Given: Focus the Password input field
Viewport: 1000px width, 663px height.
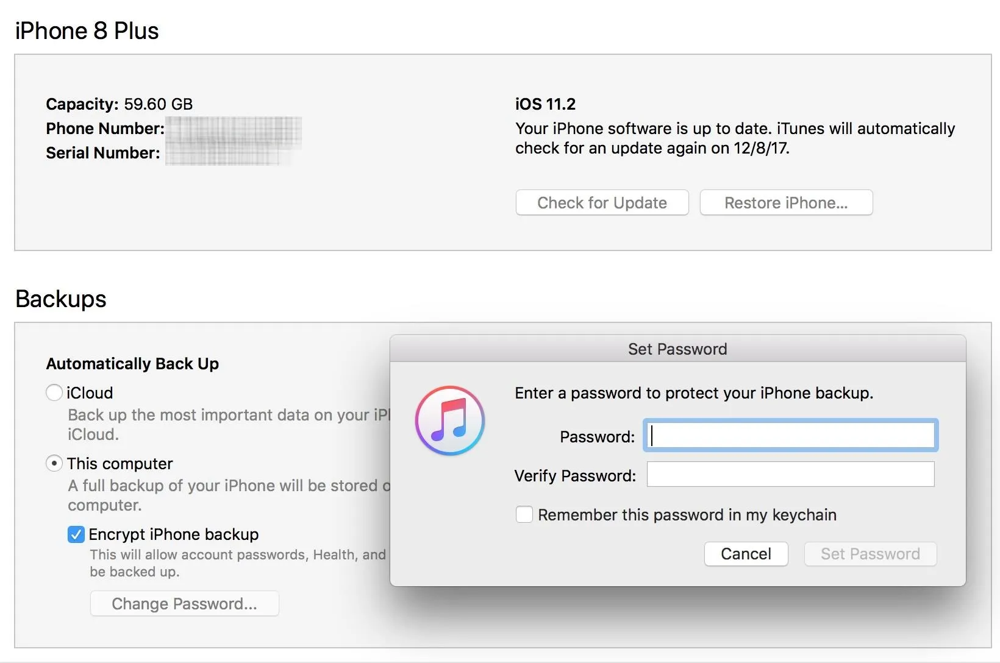Looking at the screenshot, I should point(790,435).
